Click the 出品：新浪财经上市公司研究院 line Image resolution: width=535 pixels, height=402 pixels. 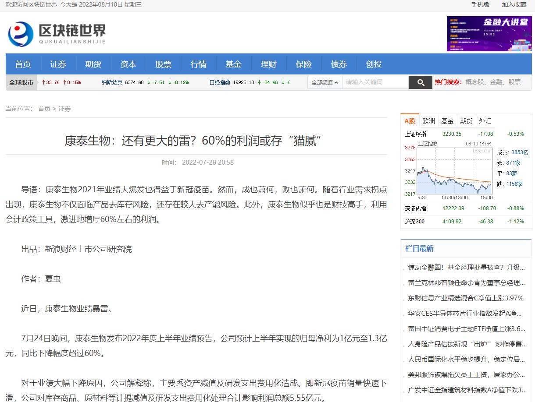tap(76, 249)
